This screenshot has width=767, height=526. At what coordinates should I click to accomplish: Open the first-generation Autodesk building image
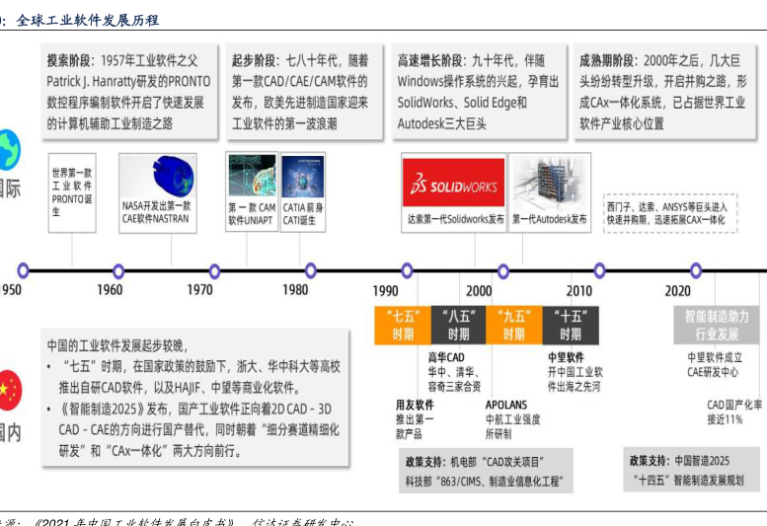coord(550,183)
